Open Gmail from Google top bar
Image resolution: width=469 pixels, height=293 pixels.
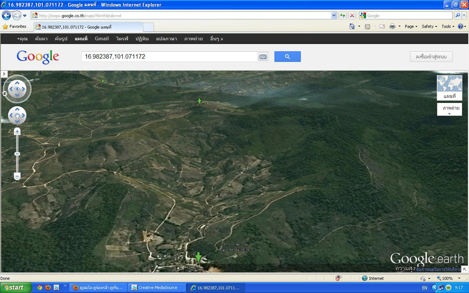pos(101,39)
